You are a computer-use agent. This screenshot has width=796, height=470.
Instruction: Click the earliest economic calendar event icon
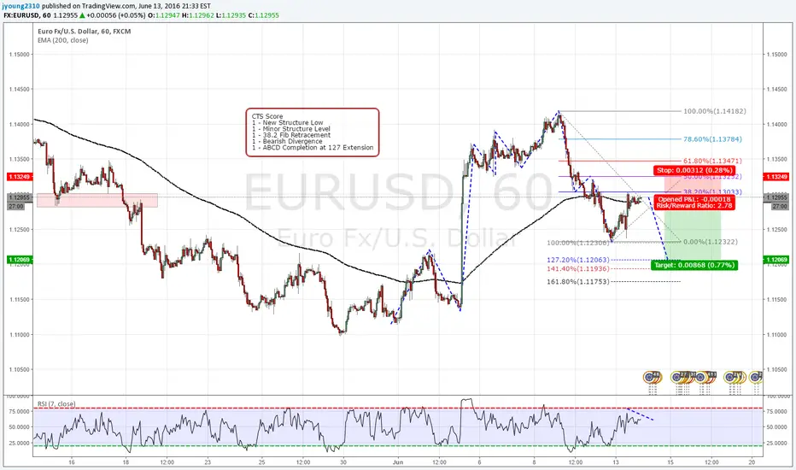[x=648, y=377]
